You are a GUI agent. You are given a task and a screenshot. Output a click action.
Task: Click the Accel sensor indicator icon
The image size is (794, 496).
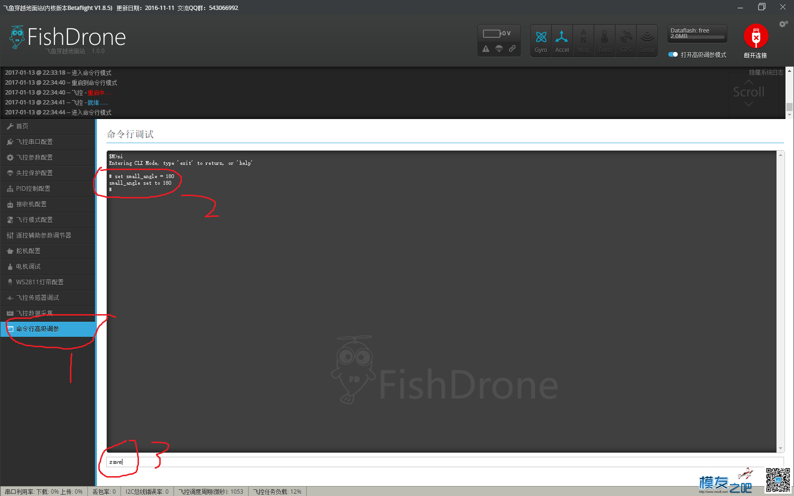point(562,41)
